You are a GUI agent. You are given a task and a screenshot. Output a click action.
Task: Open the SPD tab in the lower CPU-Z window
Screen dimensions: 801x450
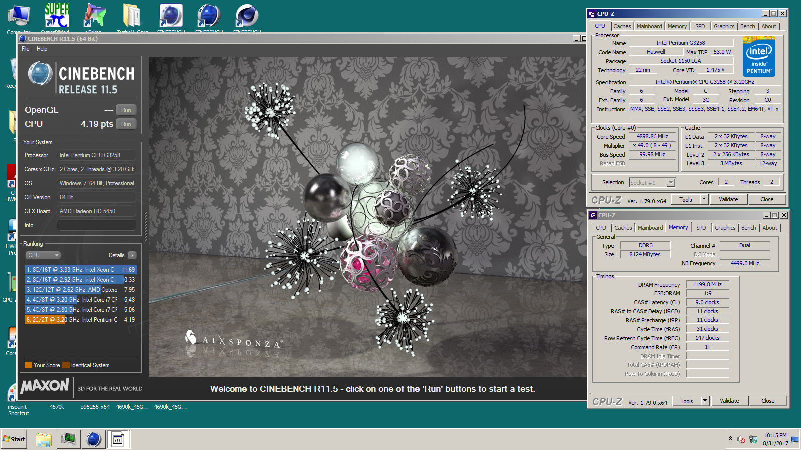click(701, 228)
